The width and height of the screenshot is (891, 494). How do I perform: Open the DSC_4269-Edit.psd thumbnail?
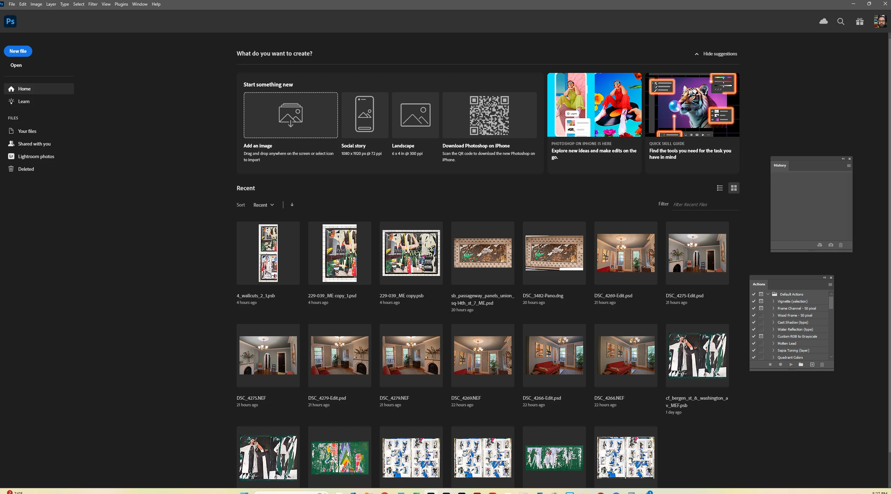tap(626, 253)
